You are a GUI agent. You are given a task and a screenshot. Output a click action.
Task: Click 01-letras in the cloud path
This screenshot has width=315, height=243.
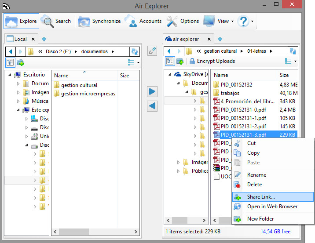tap(256, 51)
